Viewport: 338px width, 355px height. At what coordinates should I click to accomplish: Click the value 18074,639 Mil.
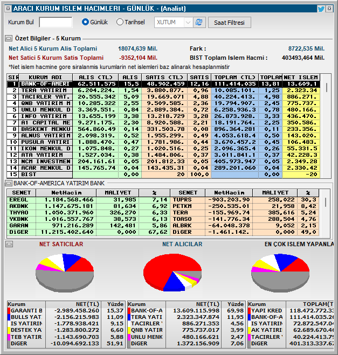pyautogui.click(x=138, y=48)
